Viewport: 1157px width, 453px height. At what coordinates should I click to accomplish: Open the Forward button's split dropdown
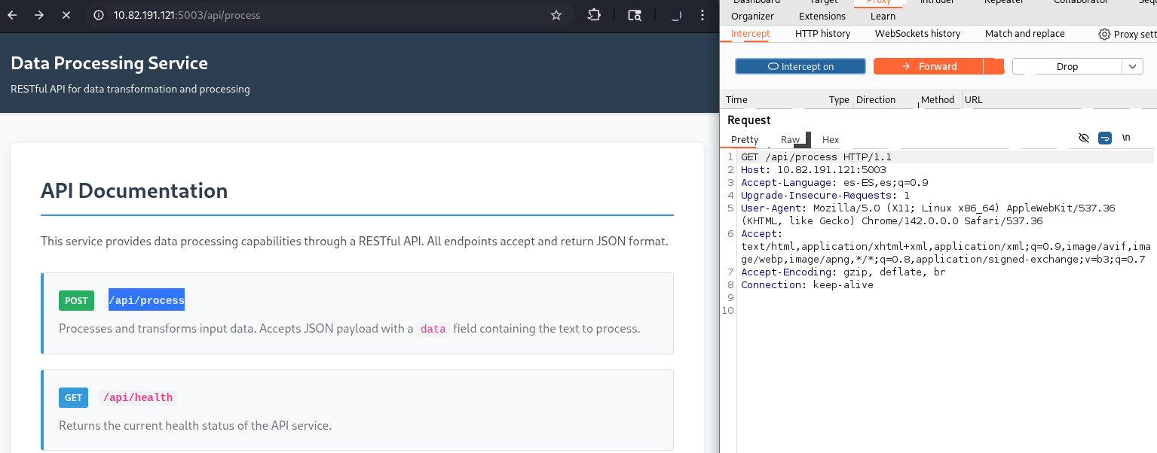[994, 66]
